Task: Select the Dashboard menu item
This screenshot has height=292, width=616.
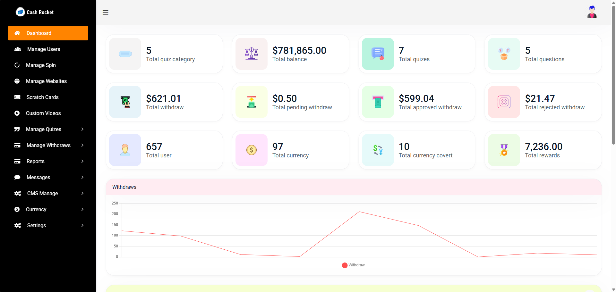Action: point(39,33)
